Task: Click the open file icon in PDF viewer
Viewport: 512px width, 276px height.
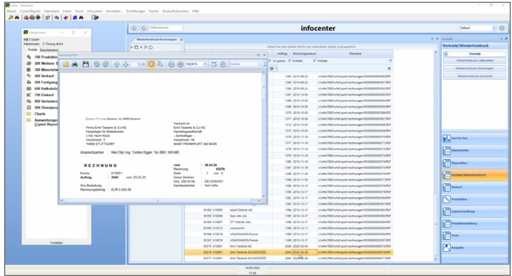Action: [66, 64]
